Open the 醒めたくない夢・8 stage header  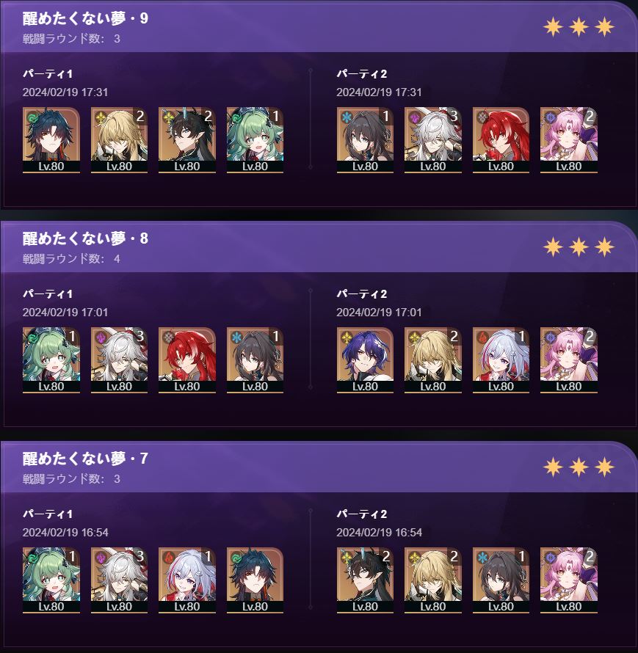[85, 238]
